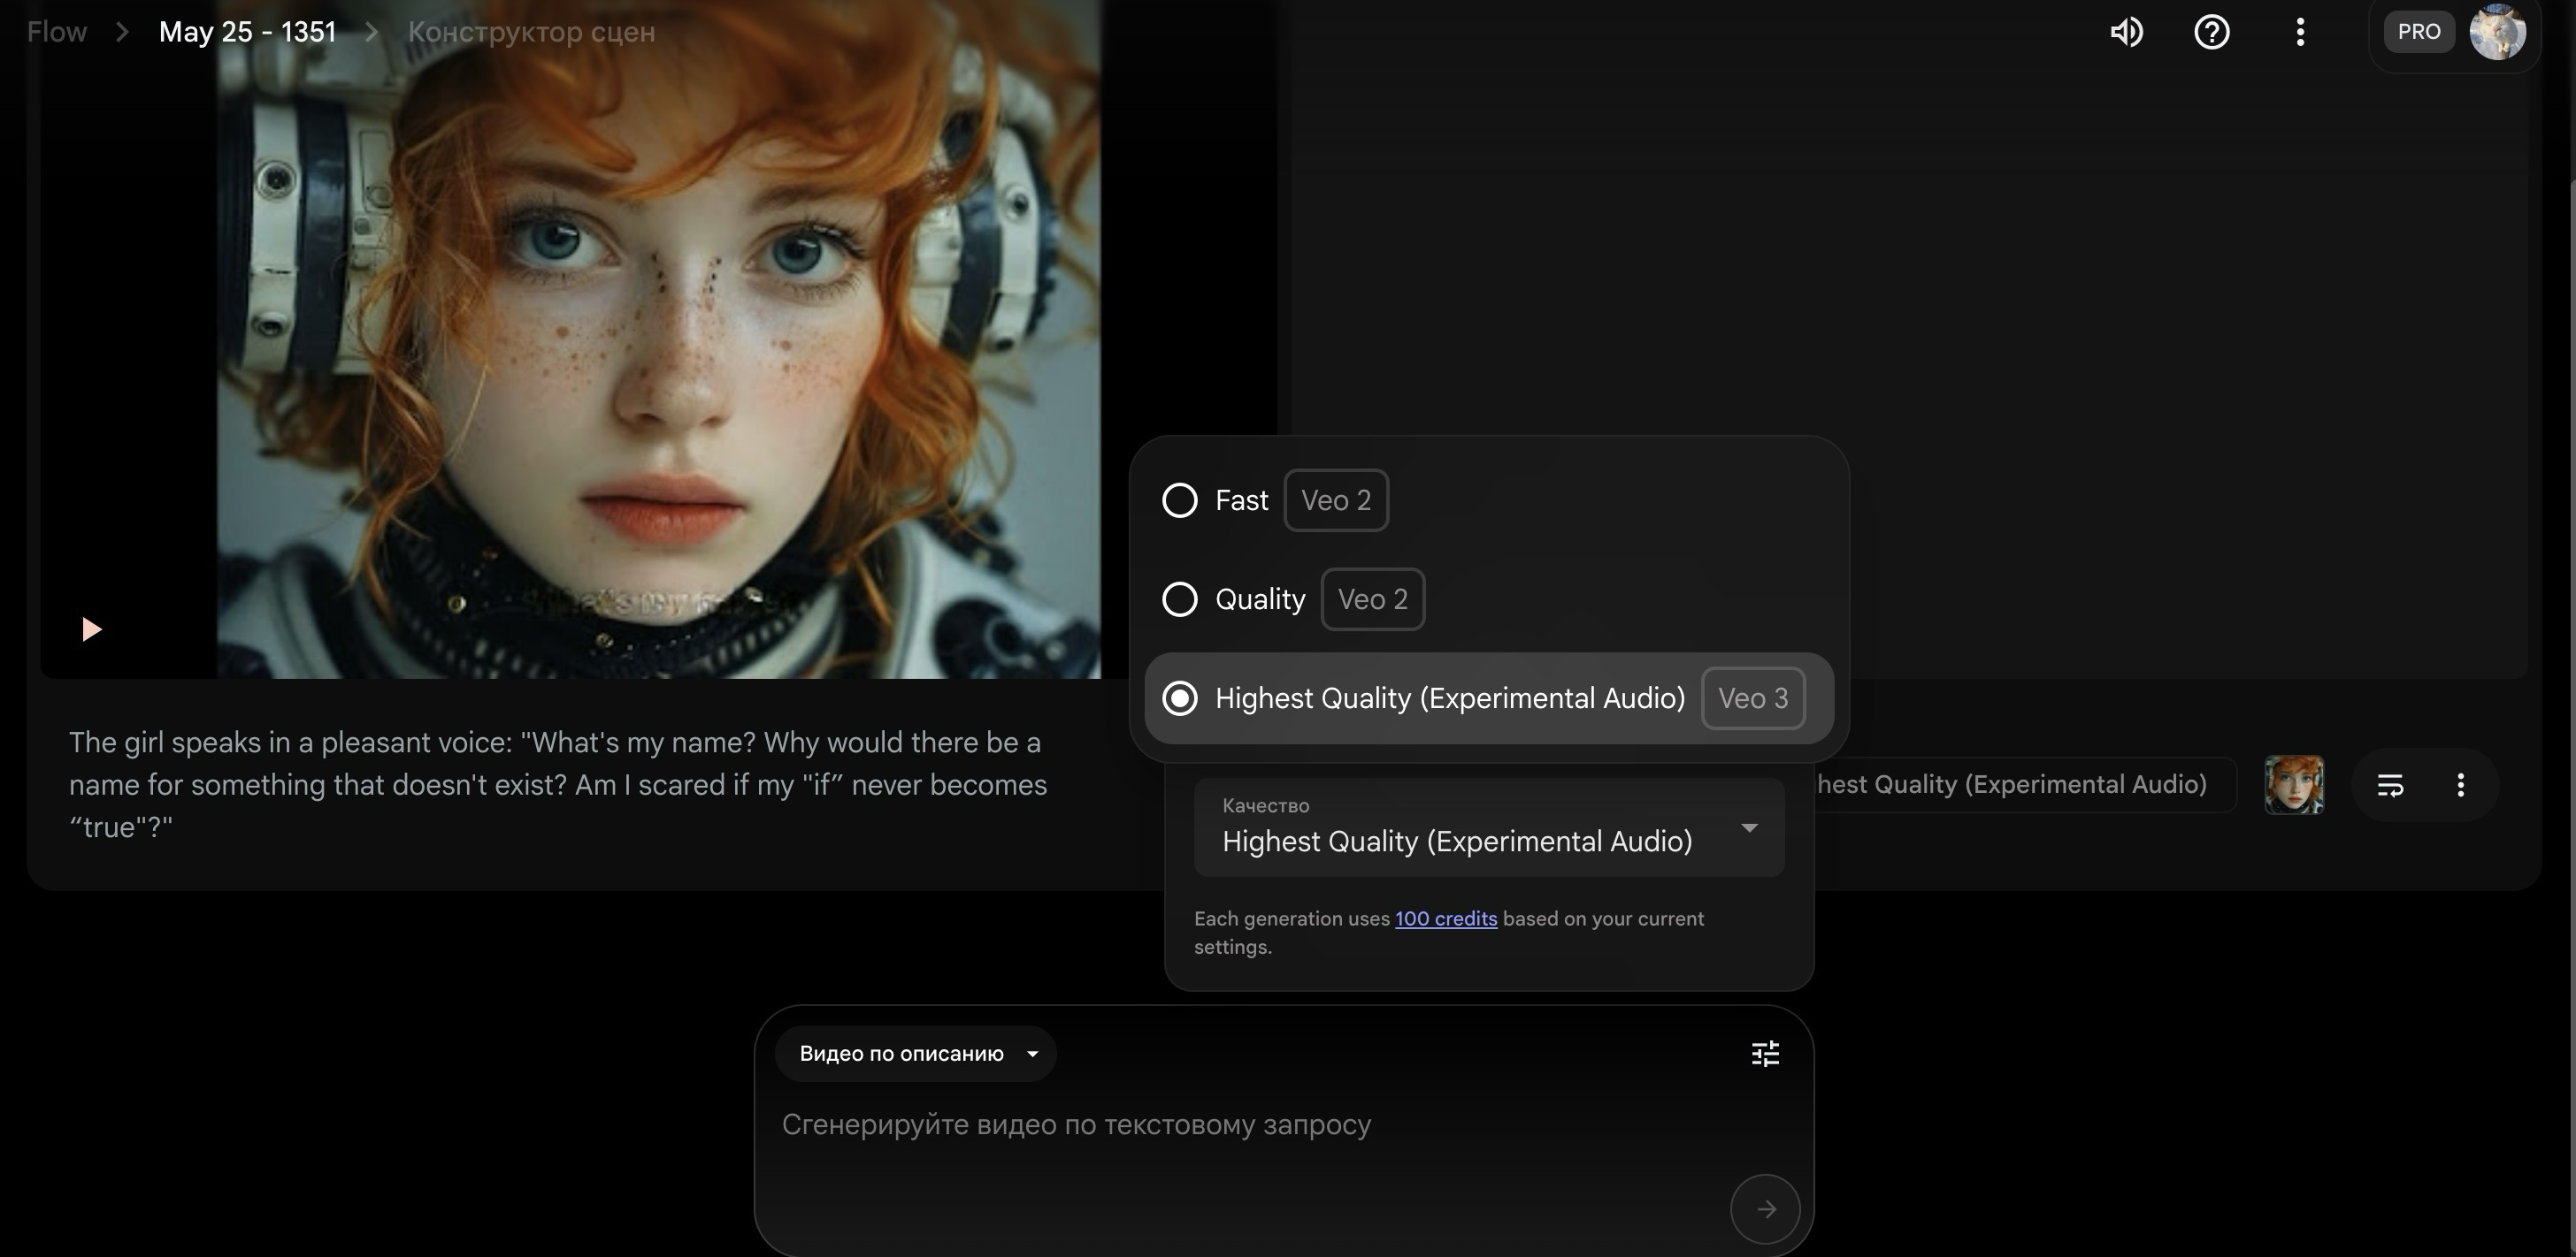Screen dimensions: 2576x1257
Task: Open the May 25 - 1351 project breadcrumb
Action: pos(247,32)
